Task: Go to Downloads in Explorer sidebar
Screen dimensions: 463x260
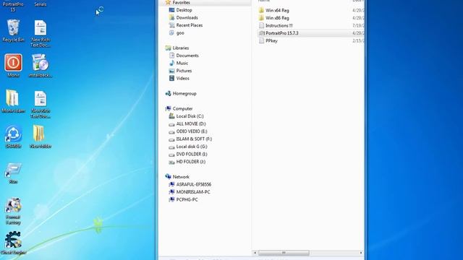Action: tap(183, 17)
